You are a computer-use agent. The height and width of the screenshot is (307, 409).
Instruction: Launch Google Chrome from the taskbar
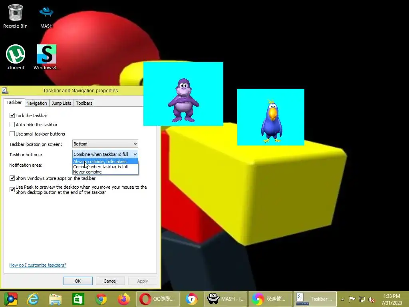click(101, 299)
